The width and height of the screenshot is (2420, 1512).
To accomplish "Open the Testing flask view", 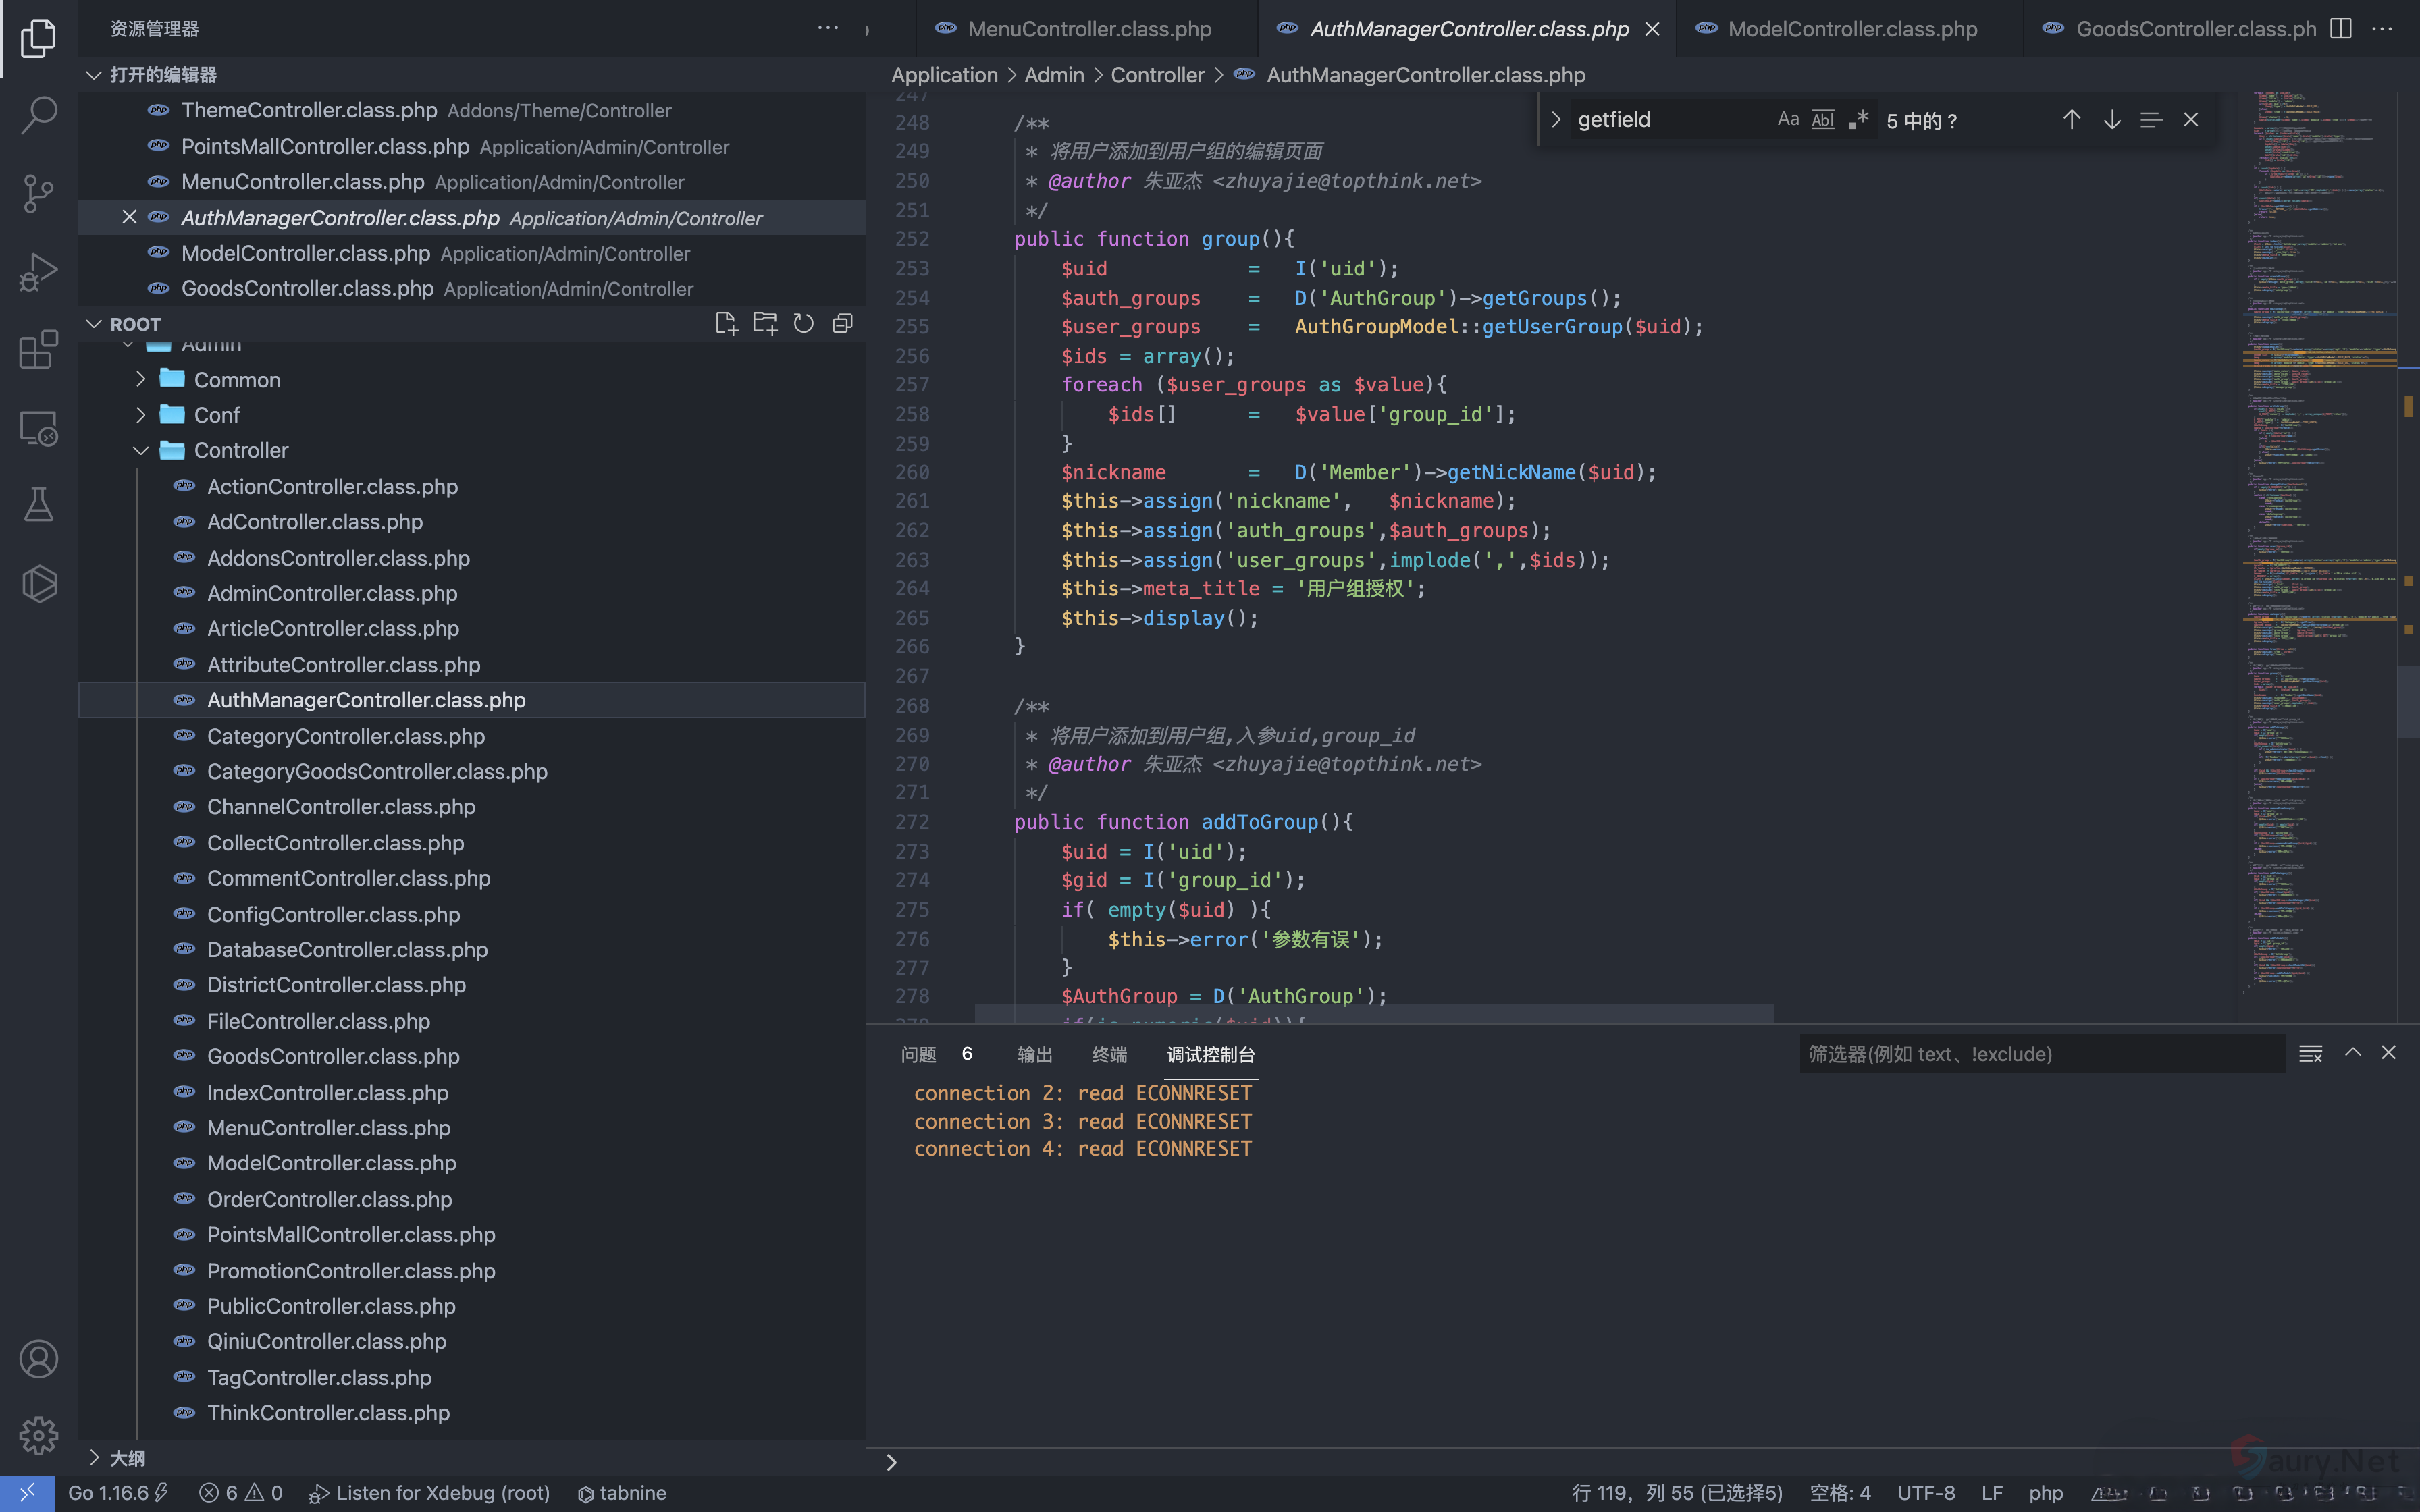I will click(x=38, y=505).
